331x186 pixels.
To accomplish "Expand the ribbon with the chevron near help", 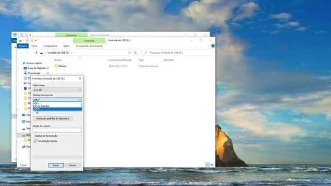I will (208, 46).
